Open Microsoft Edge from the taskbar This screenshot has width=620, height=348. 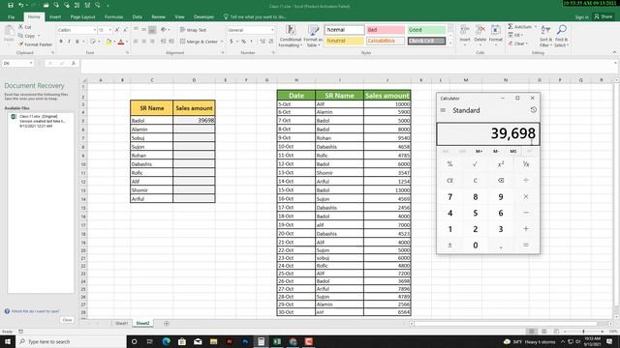(166, 341)
